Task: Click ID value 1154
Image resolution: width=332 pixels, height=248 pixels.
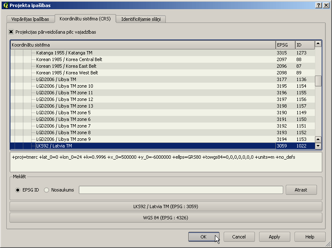Action: click(301, 86)
